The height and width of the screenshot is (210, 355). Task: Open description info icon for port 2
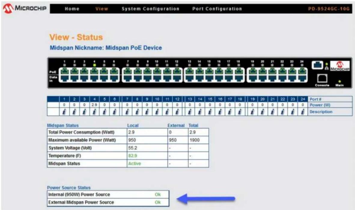pyautogui.click(x=74, y=112)
